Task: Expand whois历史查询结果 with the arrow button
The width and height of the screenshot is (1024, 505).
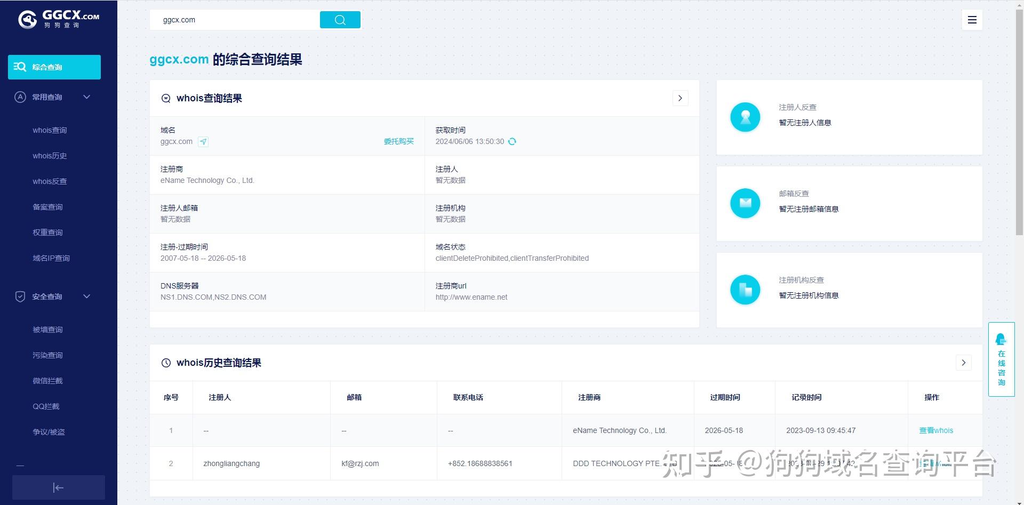Action: click(x=963, y=363)
